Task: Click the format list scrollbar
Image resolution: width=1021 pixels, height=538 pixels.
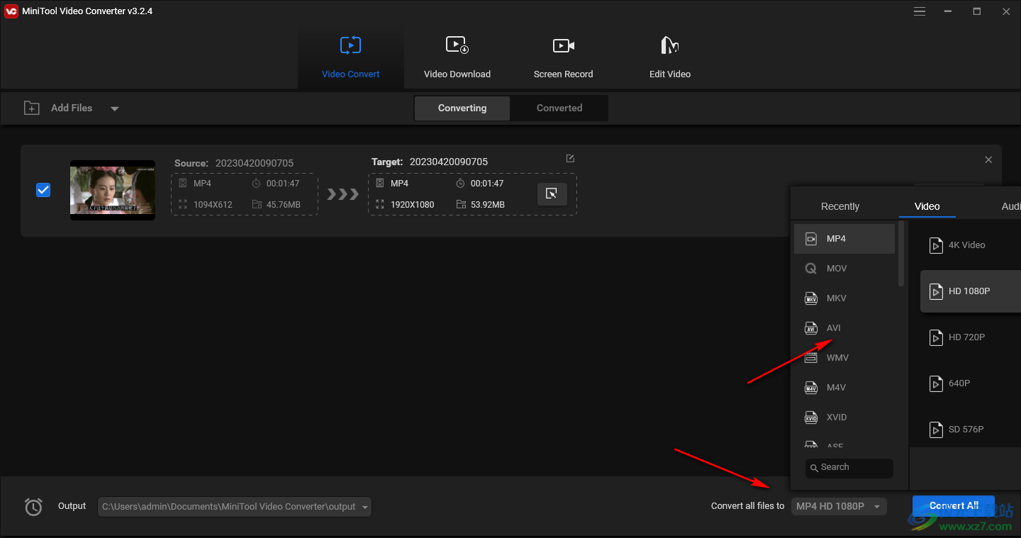Action: pos(901,253)
